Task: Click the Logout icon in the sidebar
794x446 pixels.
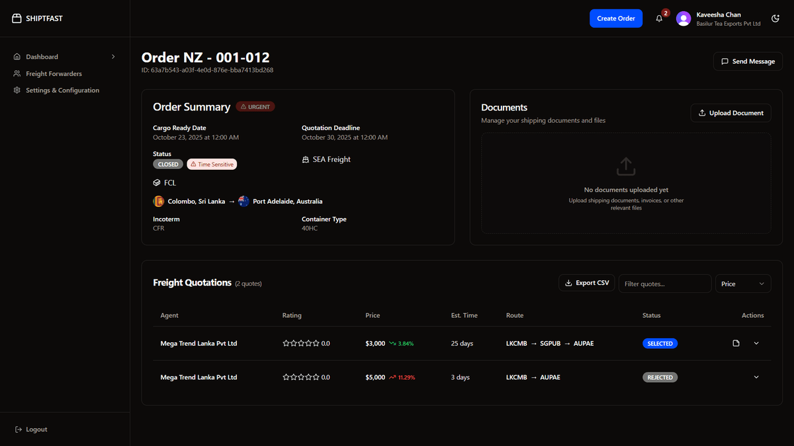Action: 18,429
